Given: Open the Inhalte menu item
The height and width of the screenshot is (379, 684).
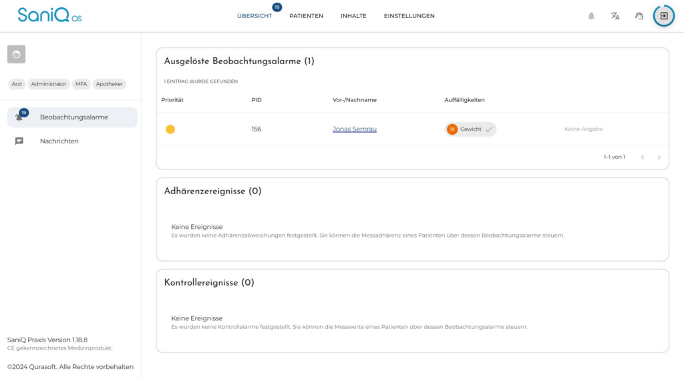Looking at the screenshot, I should pos(353,16).
